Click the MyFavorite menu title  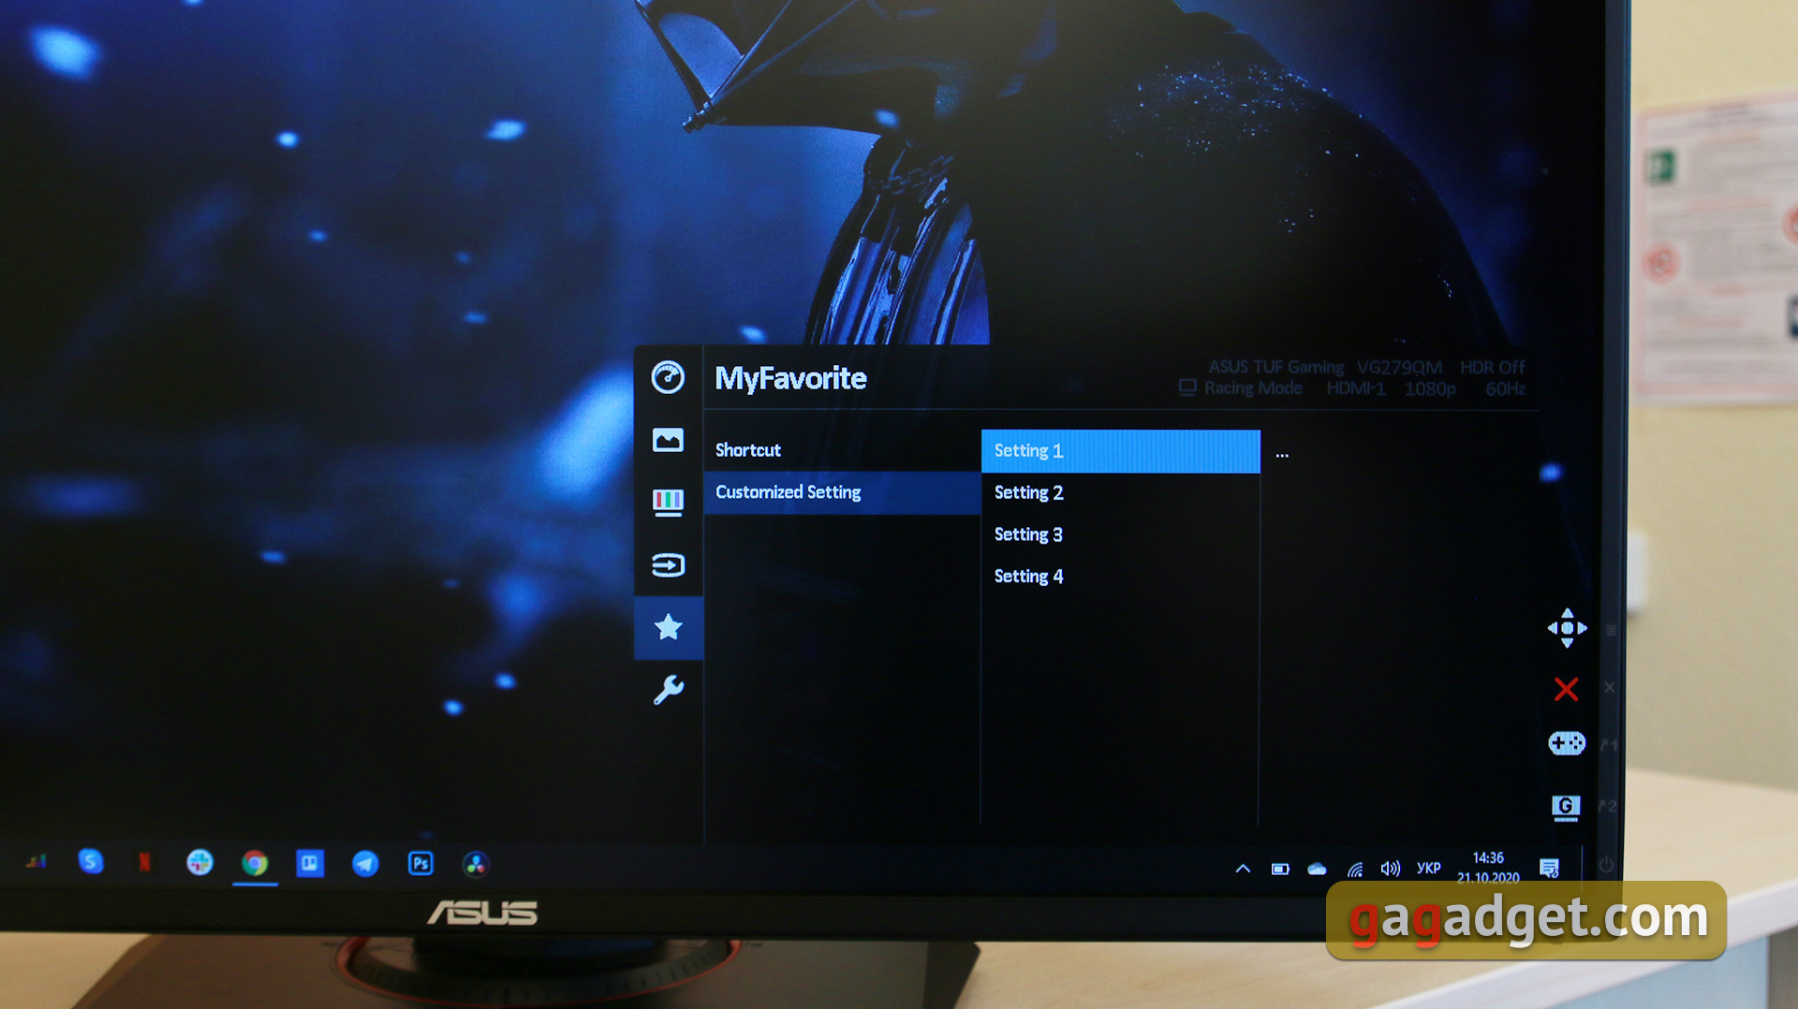point(790,378)
